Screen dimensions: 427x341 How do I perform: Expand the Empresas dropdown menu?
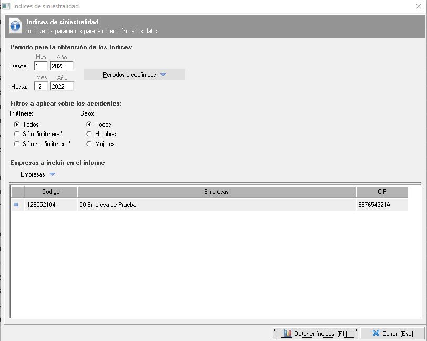coord(38,174)
